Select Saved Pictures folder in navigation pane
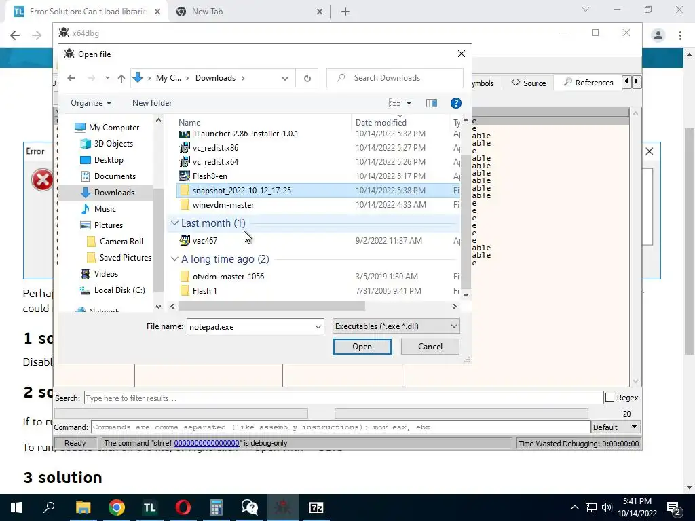 click(x=119, y=257)
